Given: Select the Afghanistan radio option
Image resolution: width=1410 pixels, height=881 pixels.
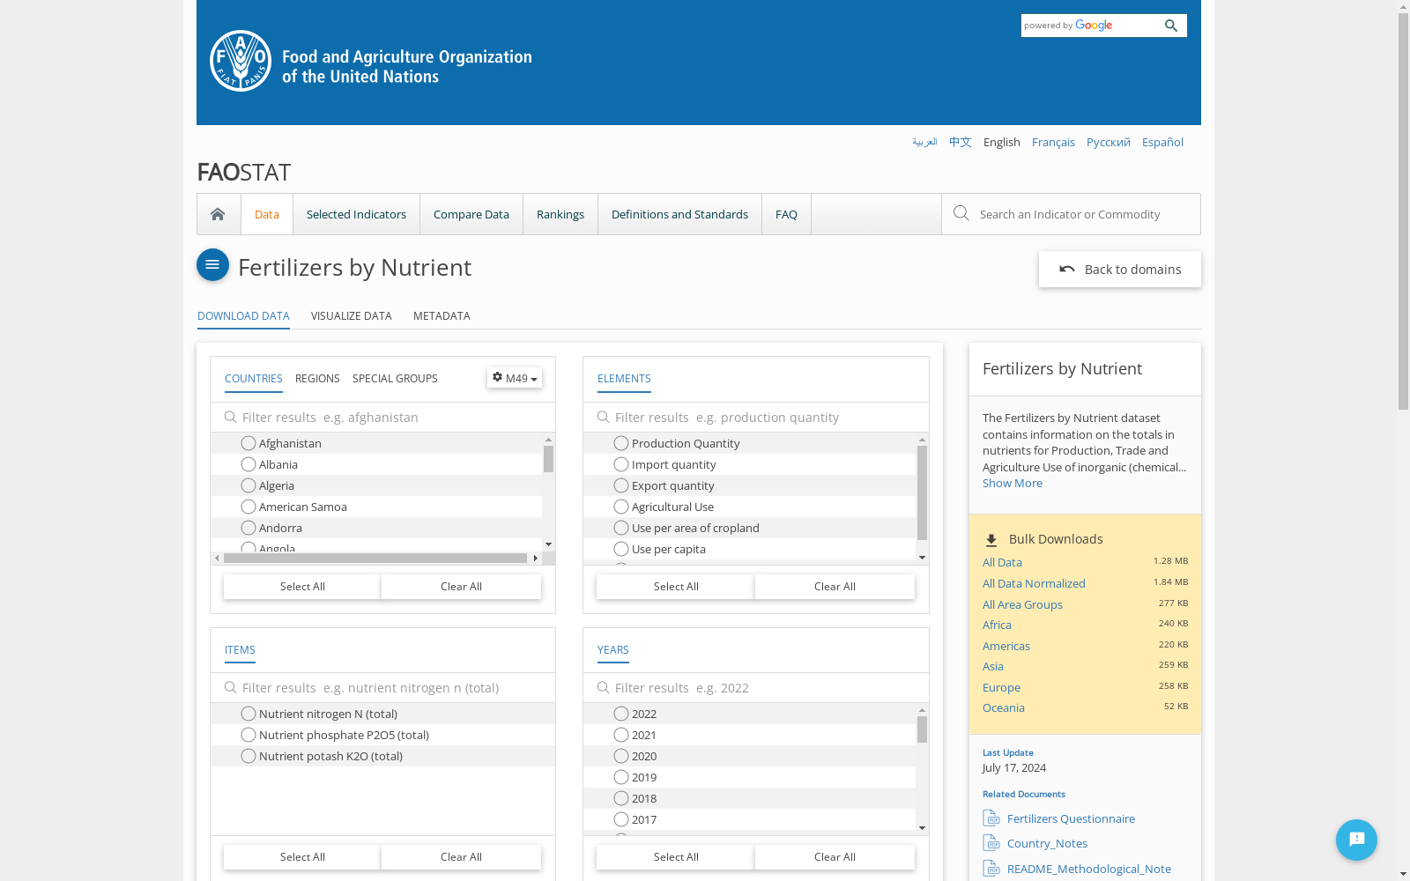Looking at the screenshot, I should [249, 443].
